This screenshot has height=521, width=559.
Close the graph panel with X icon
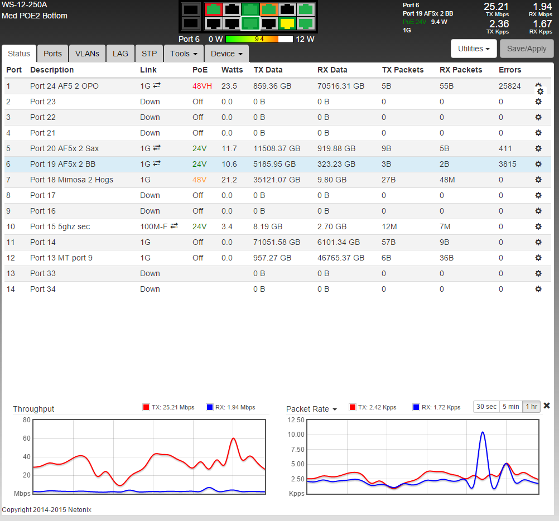[547, 406]
